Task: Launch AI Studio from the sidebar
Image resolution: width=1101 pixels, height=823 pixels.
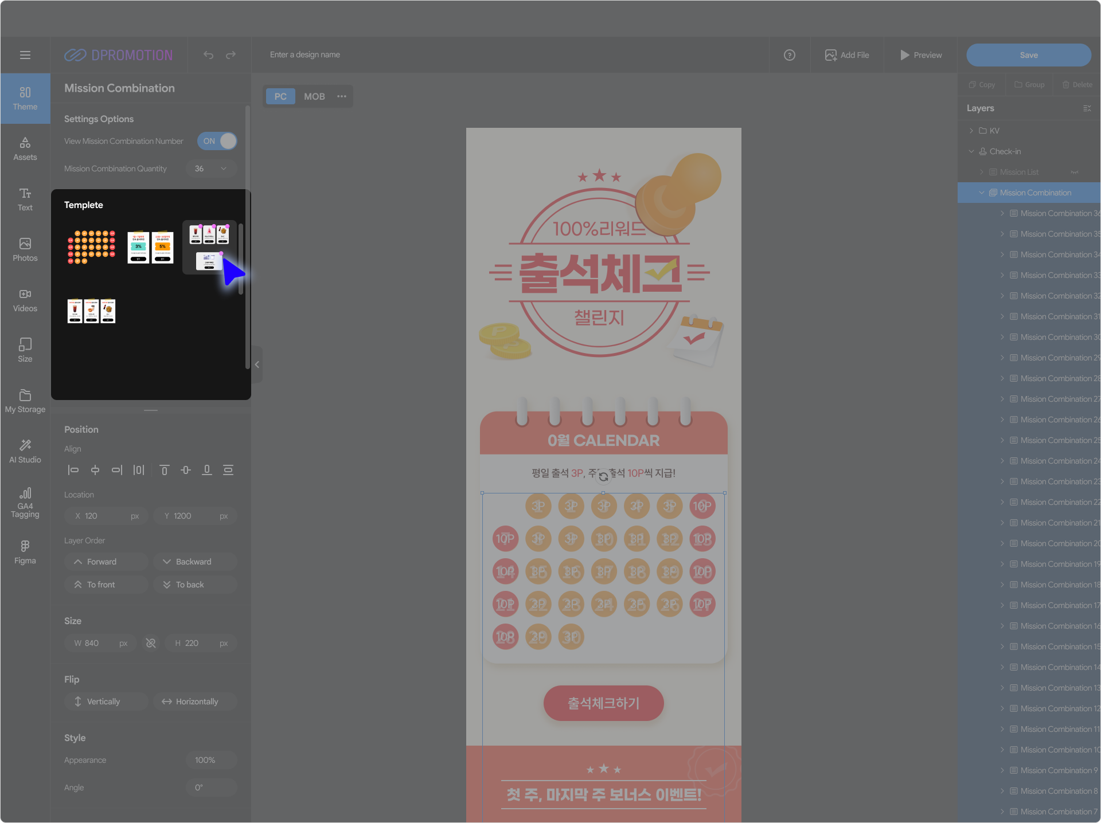Action: [x=25, y=452]
